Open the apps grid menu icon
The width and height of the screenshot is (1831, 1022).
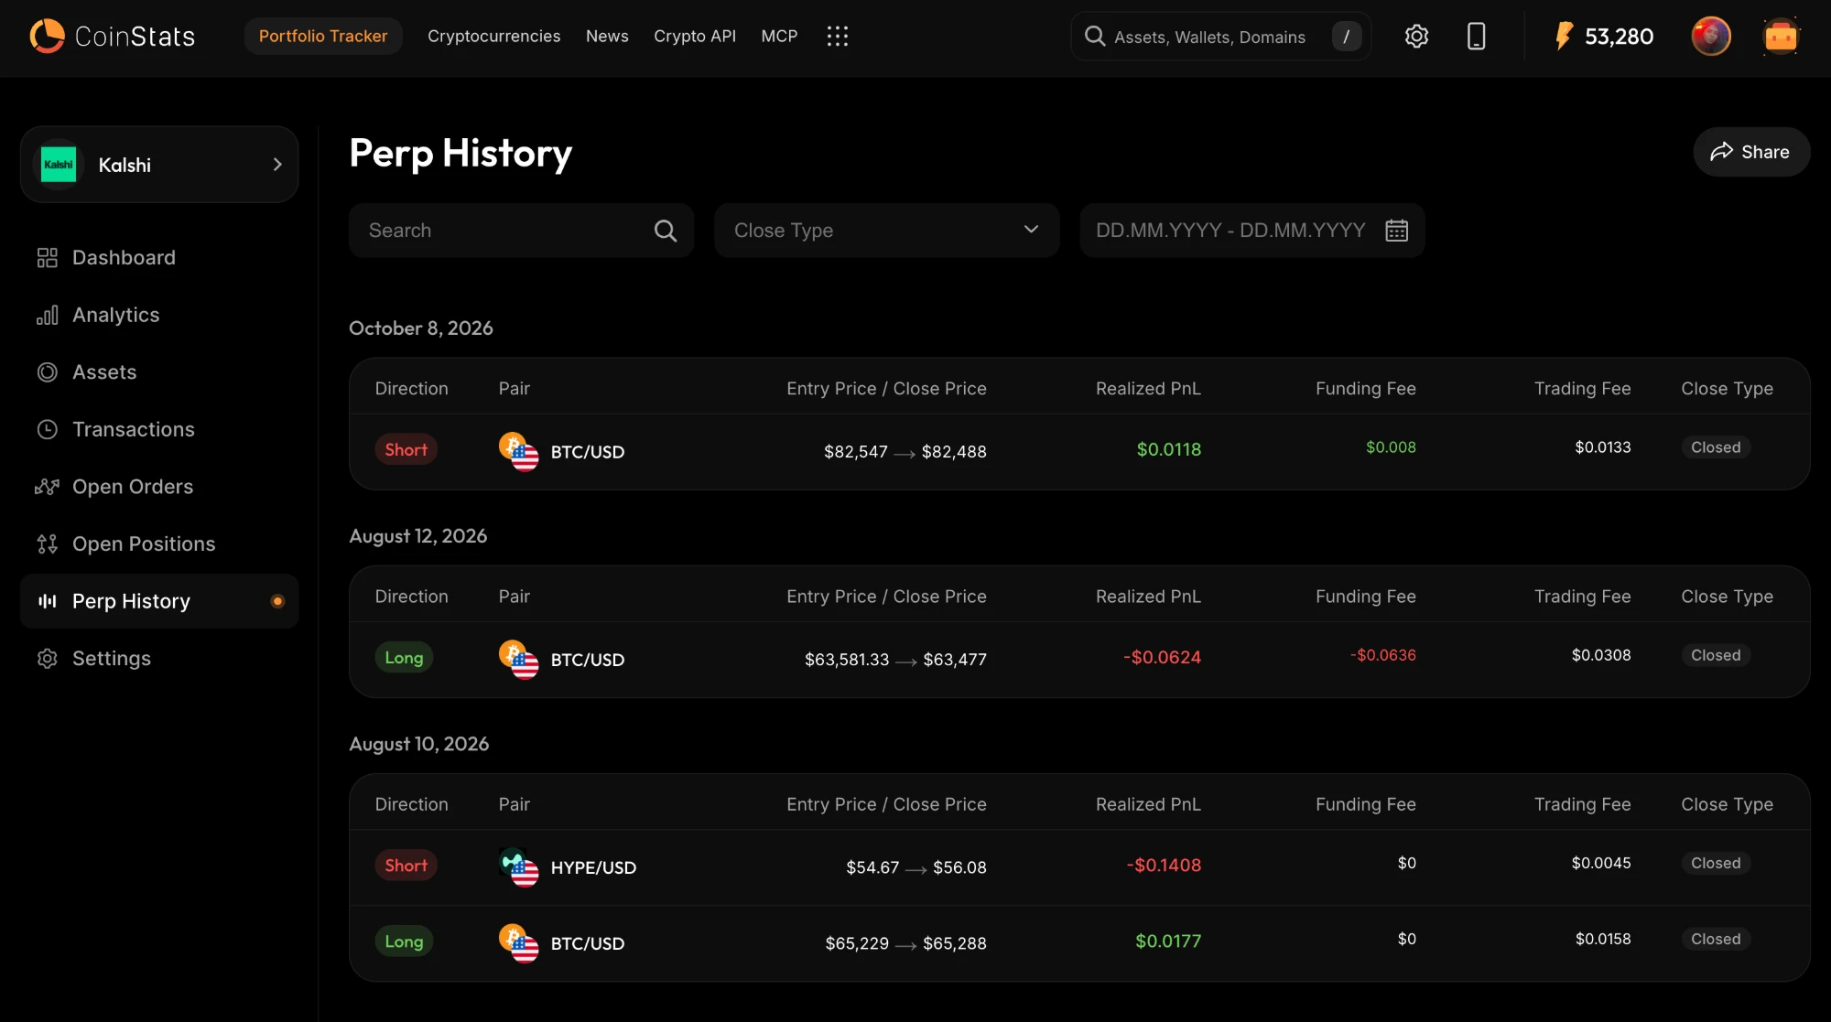[837, 36]
